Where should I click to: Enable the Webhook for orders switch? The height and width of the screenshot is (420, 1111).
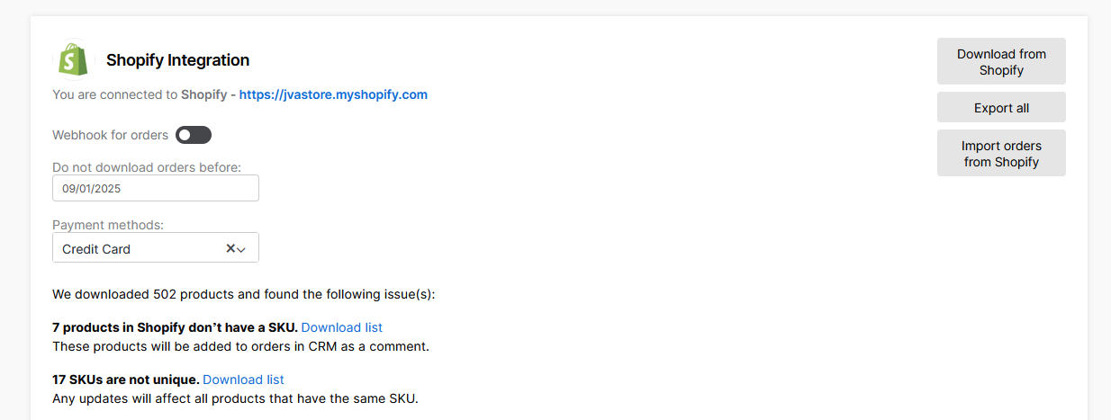click(x=194, y=135)
